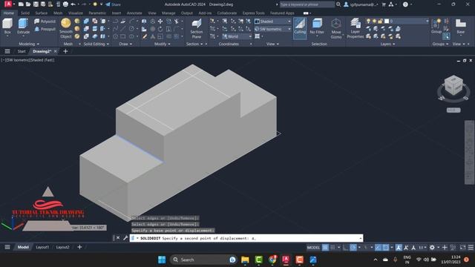
Task: Open Layer Properties manager
Action: [x=355, y=28]
